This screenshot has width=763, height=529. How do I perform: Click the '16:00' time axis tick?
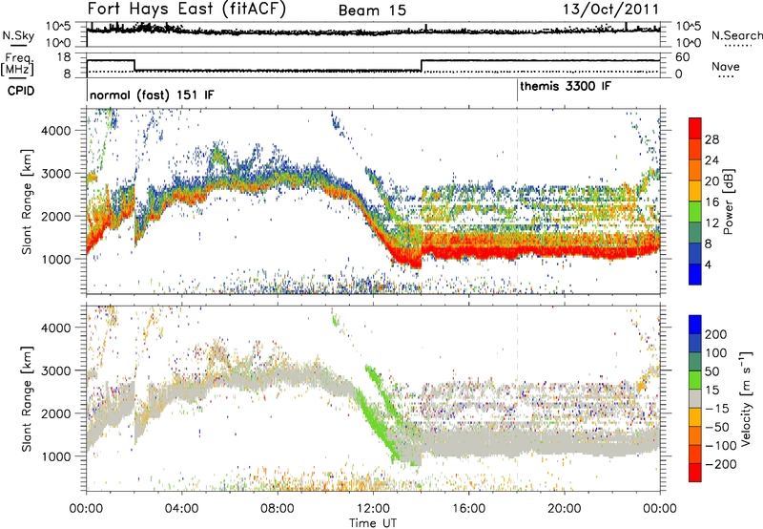pos(468,509)
